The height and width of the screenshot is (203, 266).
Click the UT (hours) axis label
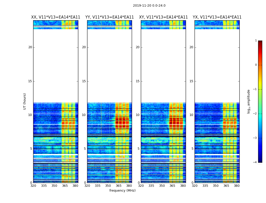coord(25,101)
